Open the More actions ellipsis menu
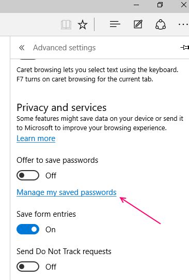 [183, 24]
